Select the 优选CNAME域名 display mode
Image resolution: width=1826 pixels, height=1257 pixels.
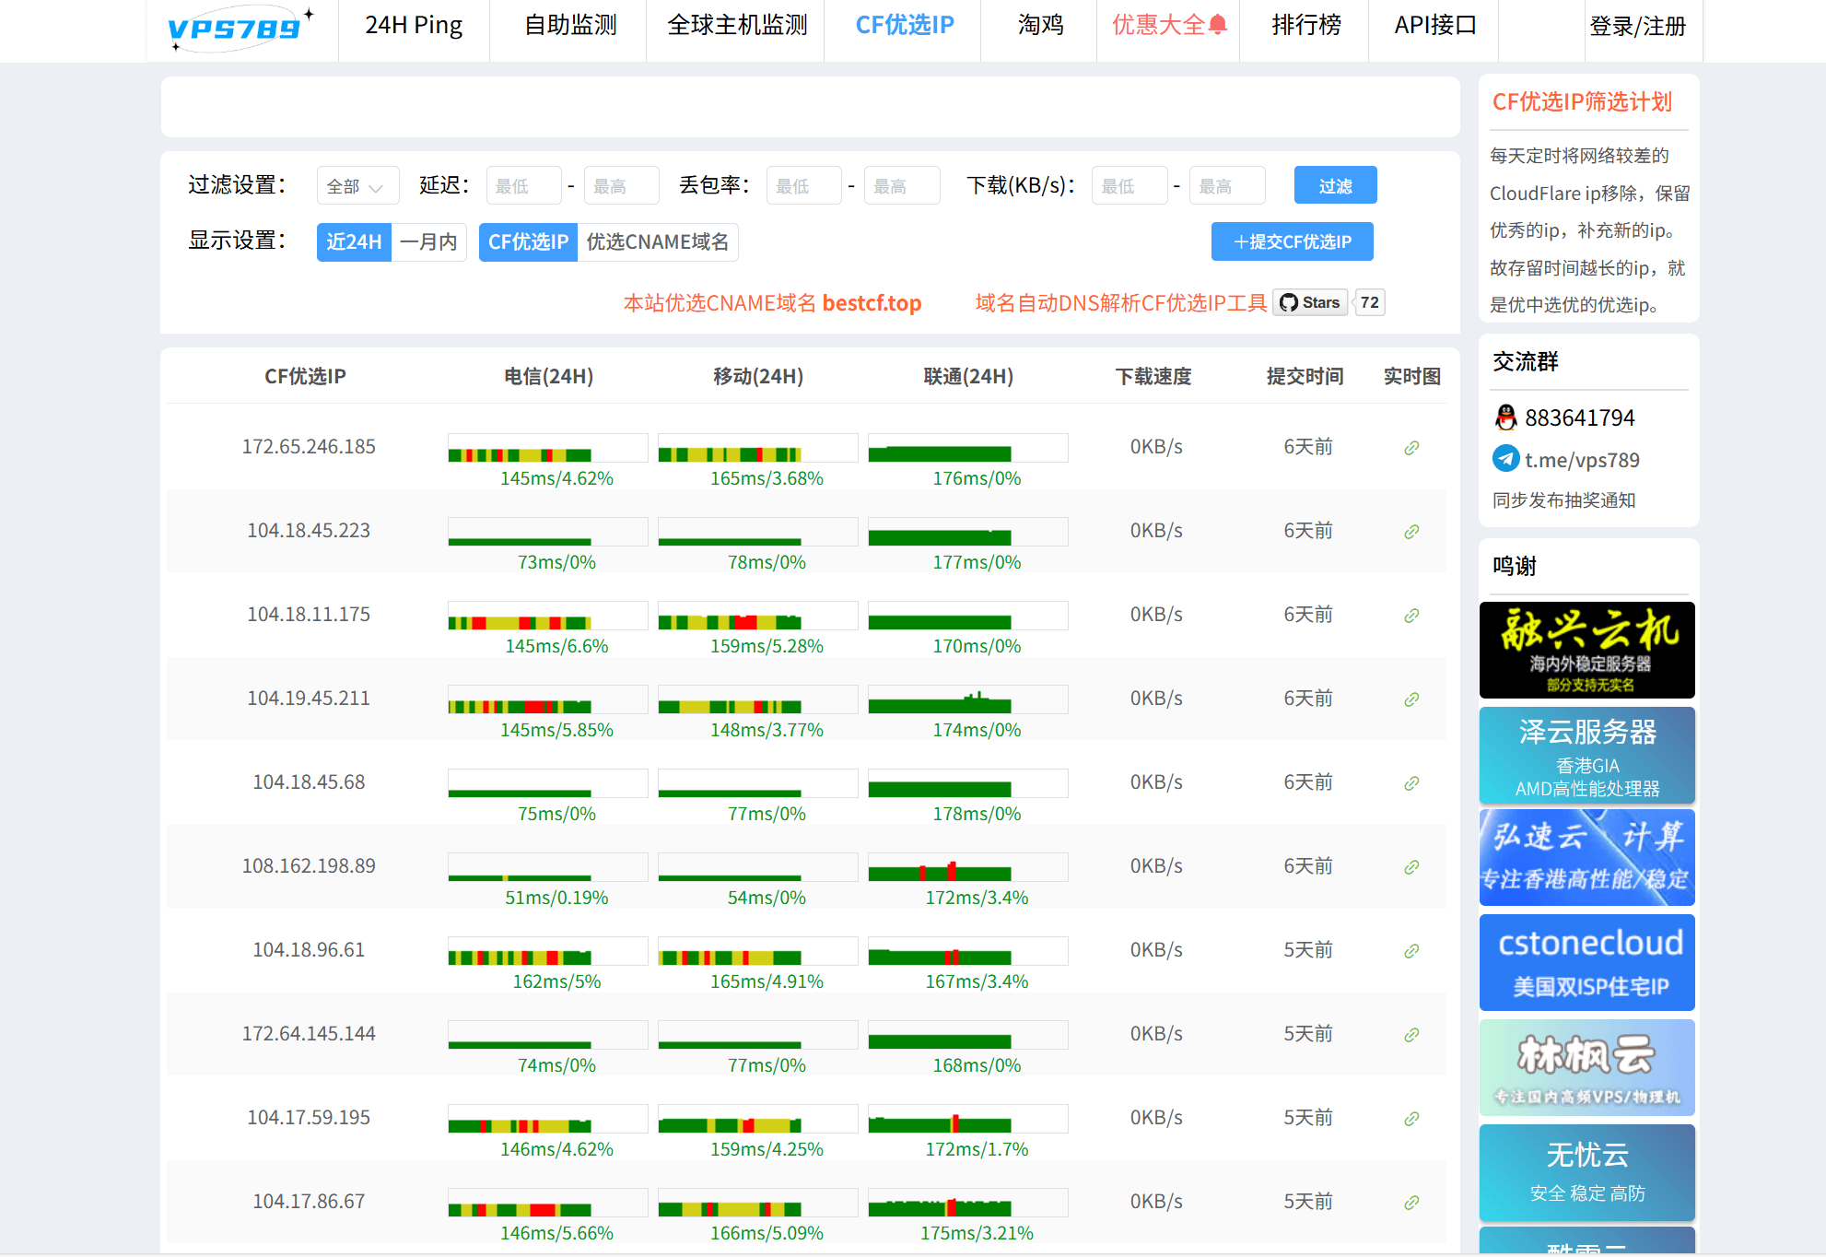point(658,241)
